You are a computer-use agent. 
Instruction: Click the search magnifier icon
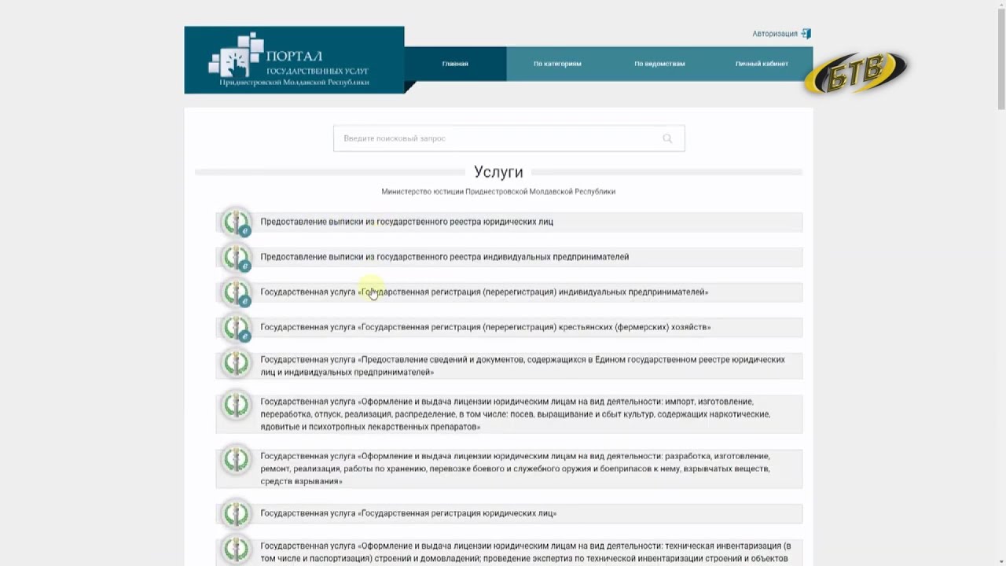[x=667, y=138]
